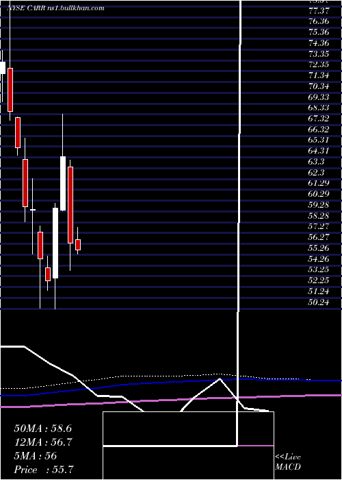Select the 59.28 price label

[x=318, y=204]
